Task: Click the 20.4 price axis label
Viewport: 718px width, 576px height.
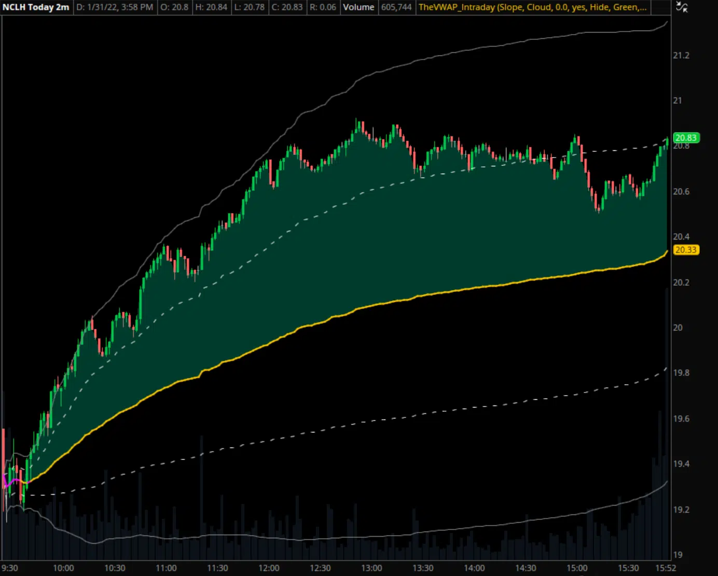Action: click(x=681, y=237)
